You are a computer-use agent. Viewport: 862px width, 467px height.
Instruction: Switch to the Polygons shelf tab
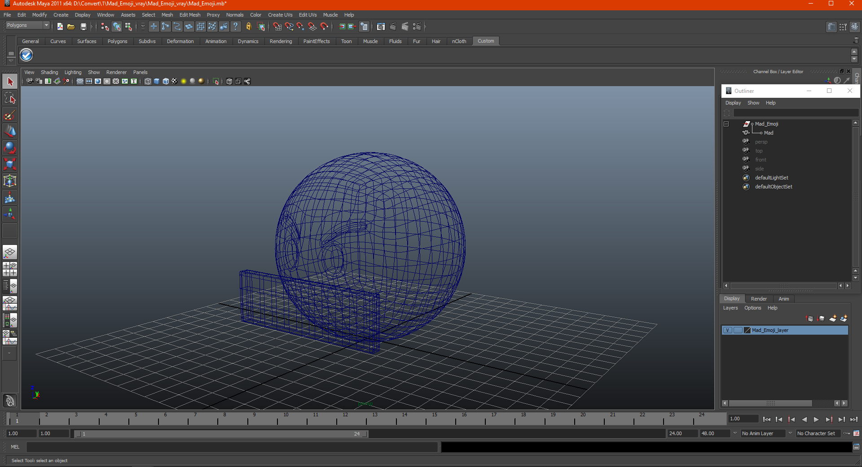(117, 41)
